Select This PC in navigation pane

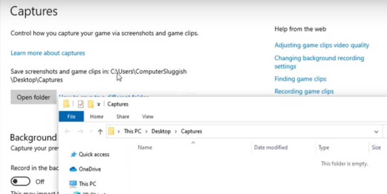point(88,184)
